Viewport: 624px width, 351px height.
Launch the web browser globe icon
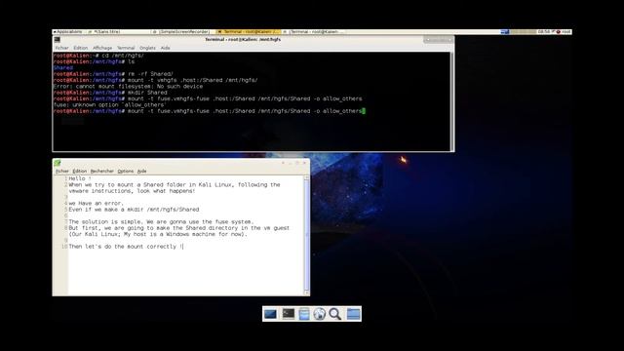tap(319, 314)
